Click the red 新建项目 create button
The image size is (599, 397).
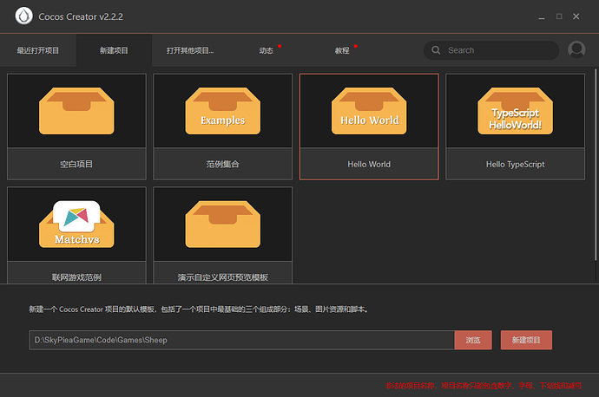point(526,340)
